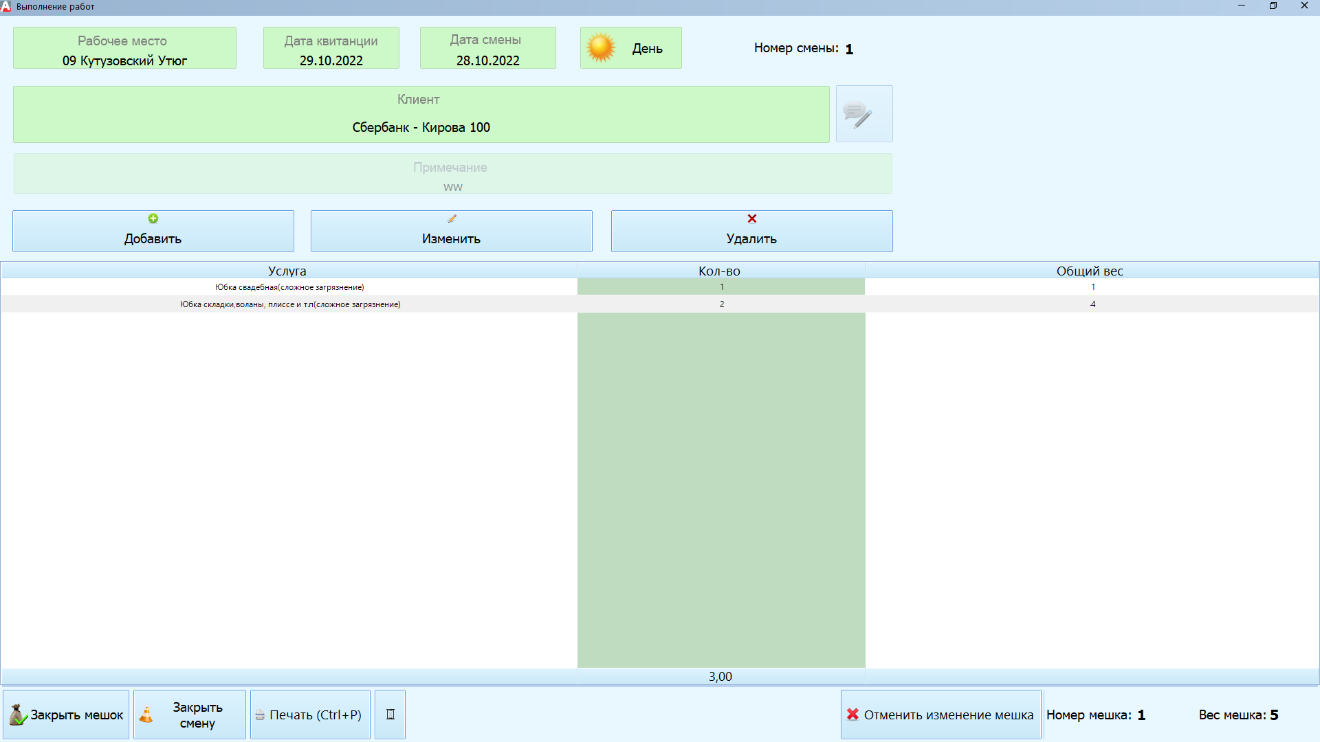
Task: Click red X icon on Отменить изменение мешка
Action: [x=852, y=714]
